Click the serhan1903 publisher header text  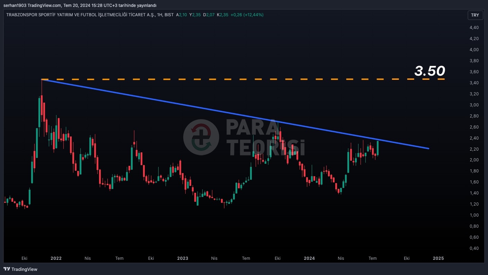point(80,5)
